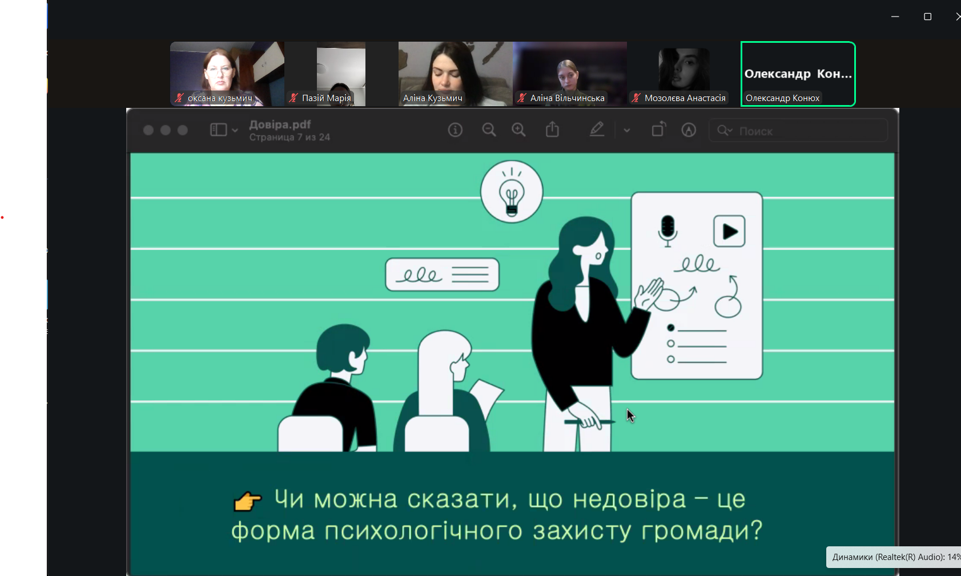Click the zoom out magnifier icon
Image resolution: width=961 pixels, height=576 pixels.
[489, 130]
